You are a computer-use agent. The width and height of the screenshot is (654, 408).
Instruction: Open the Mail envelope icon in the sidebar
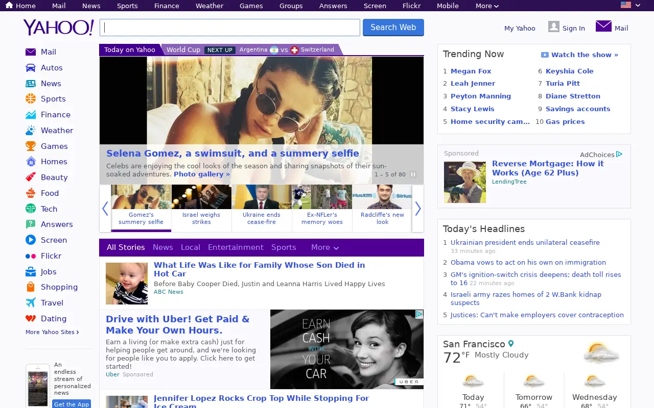pos(31,52)
